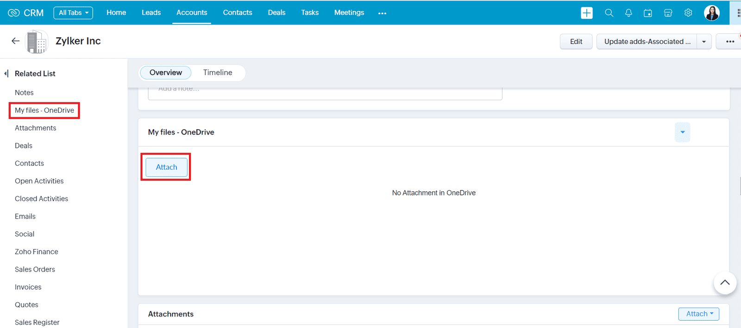Open the marketplace store icon
The image size is (741, 328).
tap(668, 13)
